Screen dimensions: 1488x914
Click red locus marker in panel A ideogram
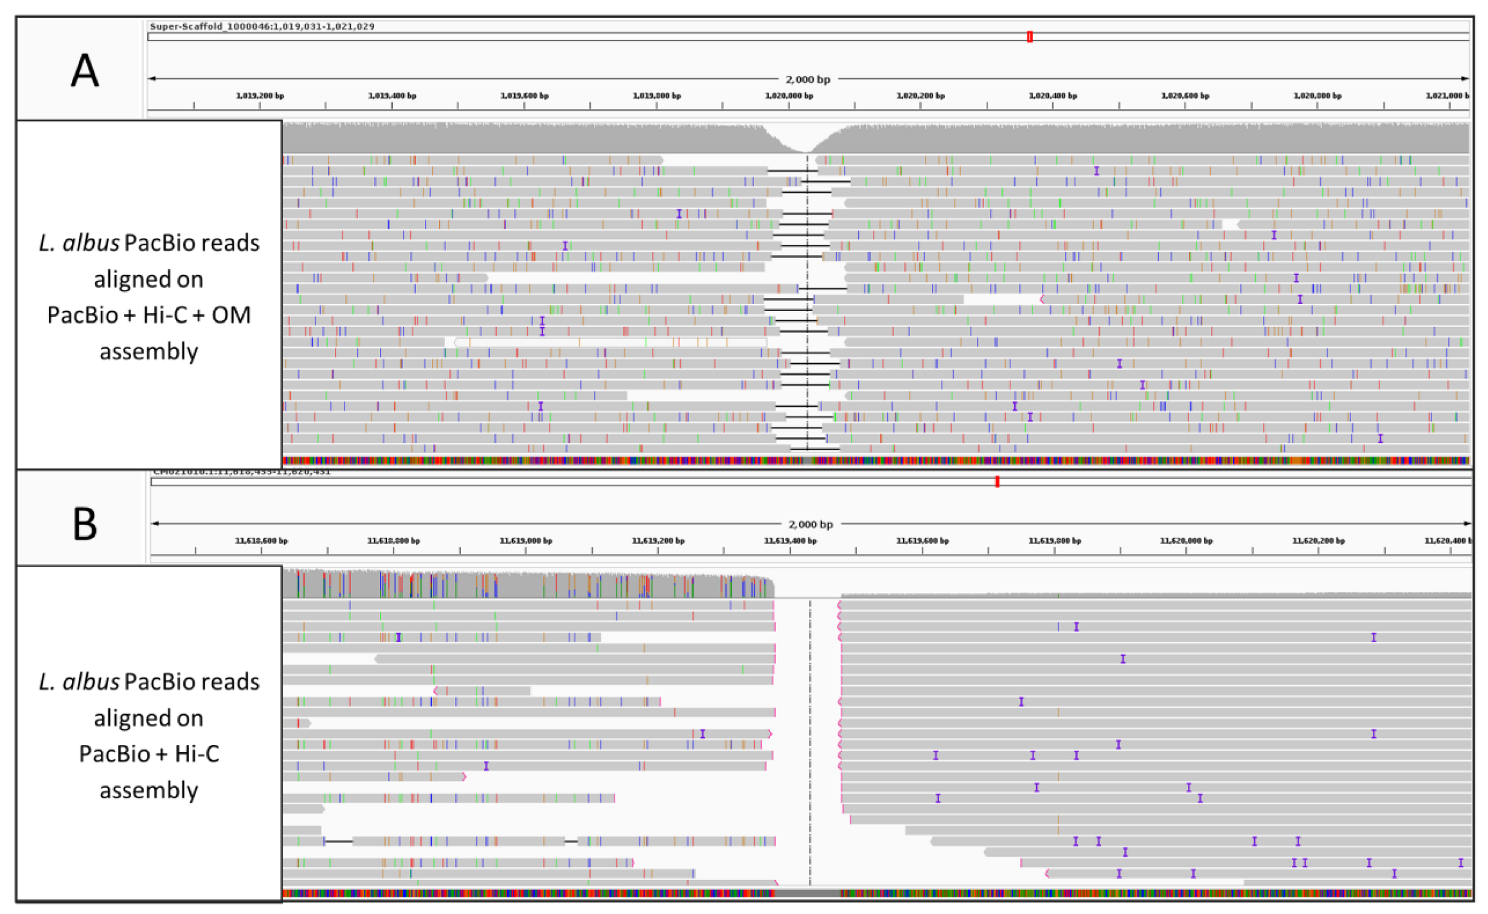[1029, 37]
